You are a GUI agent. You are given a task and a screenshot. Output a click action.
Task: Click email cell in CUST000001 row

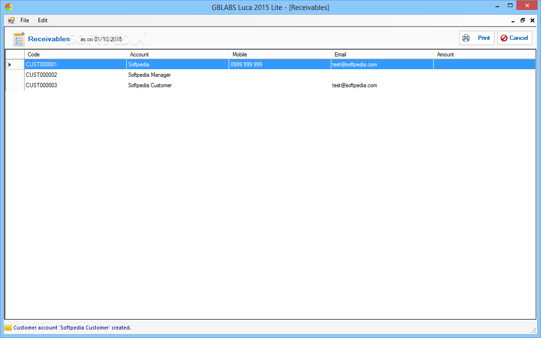pyautogui.click(x=382, y=64)
